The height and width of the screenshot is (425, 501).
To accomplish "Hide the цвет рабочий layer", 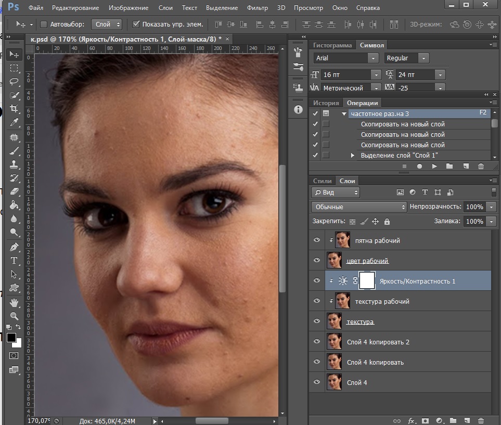I will click(x=317, y=260).
